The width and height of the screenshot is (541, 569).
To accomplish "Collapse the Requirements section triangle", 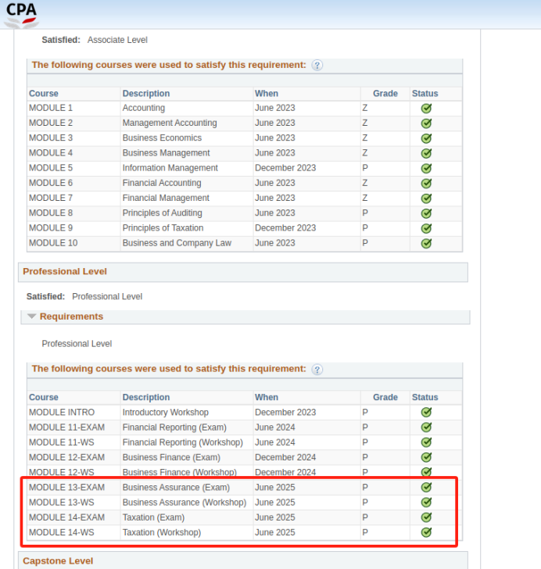I will click(x=31, y=317).
